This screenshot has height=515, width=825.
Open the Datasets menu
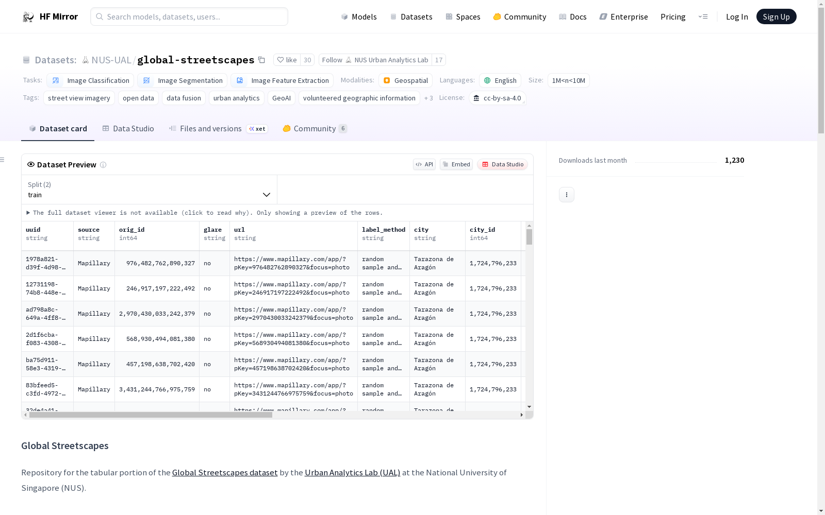pos(411,16)
